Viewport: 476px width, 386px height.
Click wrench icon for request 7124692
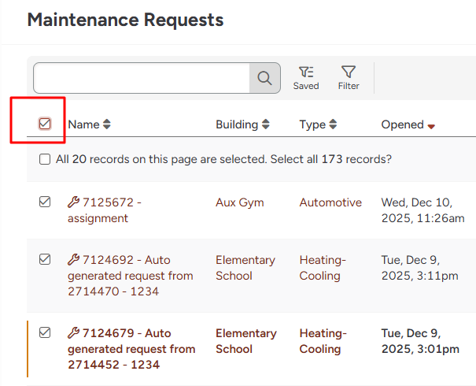click(73, 260)
